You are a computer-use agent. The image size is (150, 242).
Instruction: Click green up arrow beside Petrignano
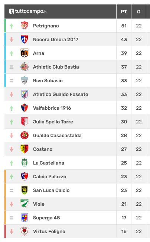[x=12, y=26]
